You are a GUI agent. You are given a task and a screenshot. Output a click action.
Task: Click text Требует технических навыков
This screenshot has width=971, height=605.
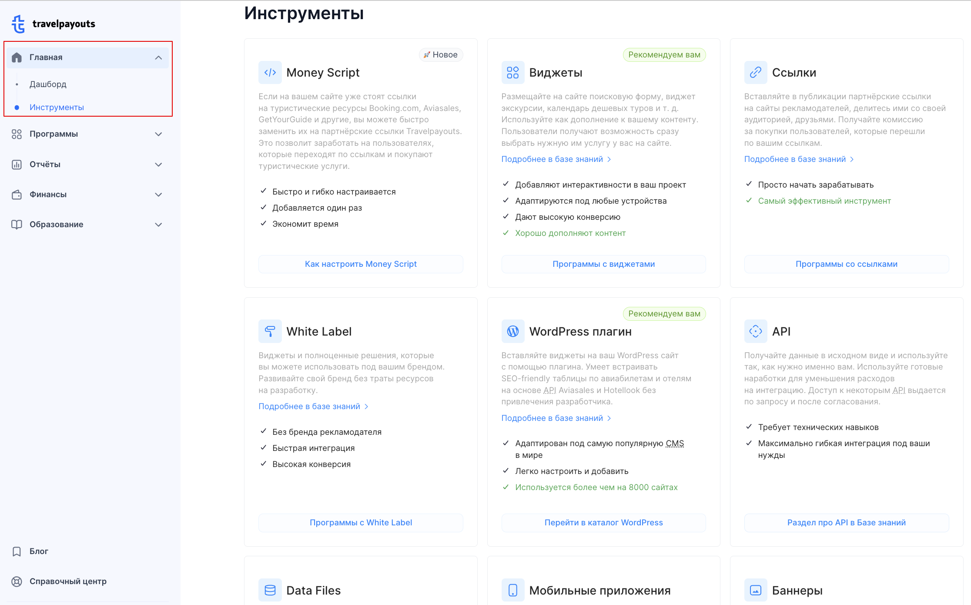click(818, 427)
